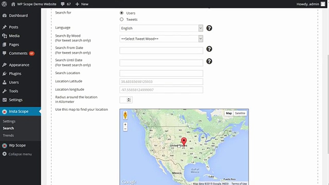The width and height of the screenshot is (329, 185).
Task: Click help icon beside Search Until Date
Action: pos(209,61)
